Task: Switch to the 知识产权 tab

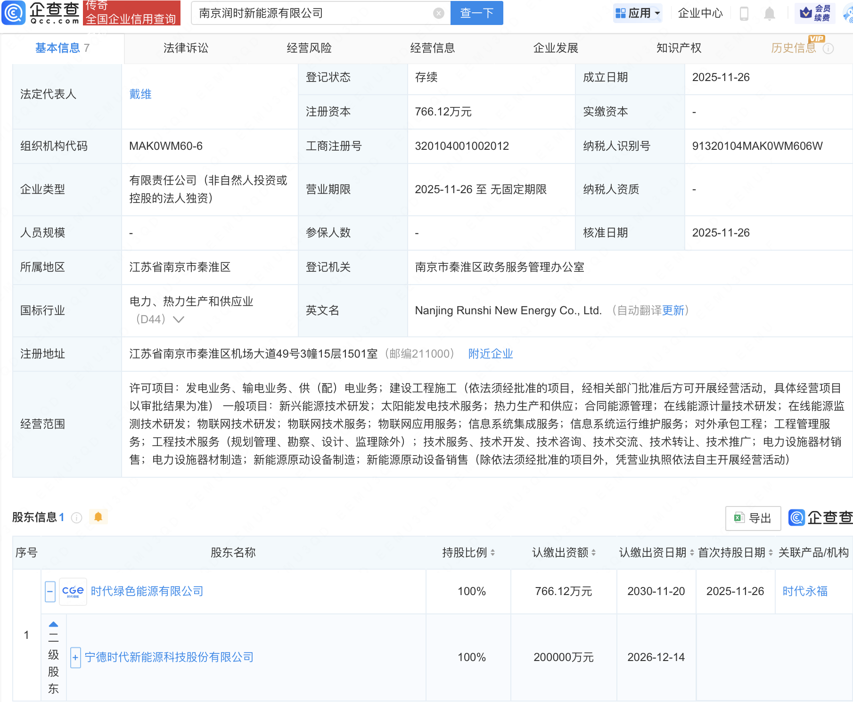Action: coord(679,48)
